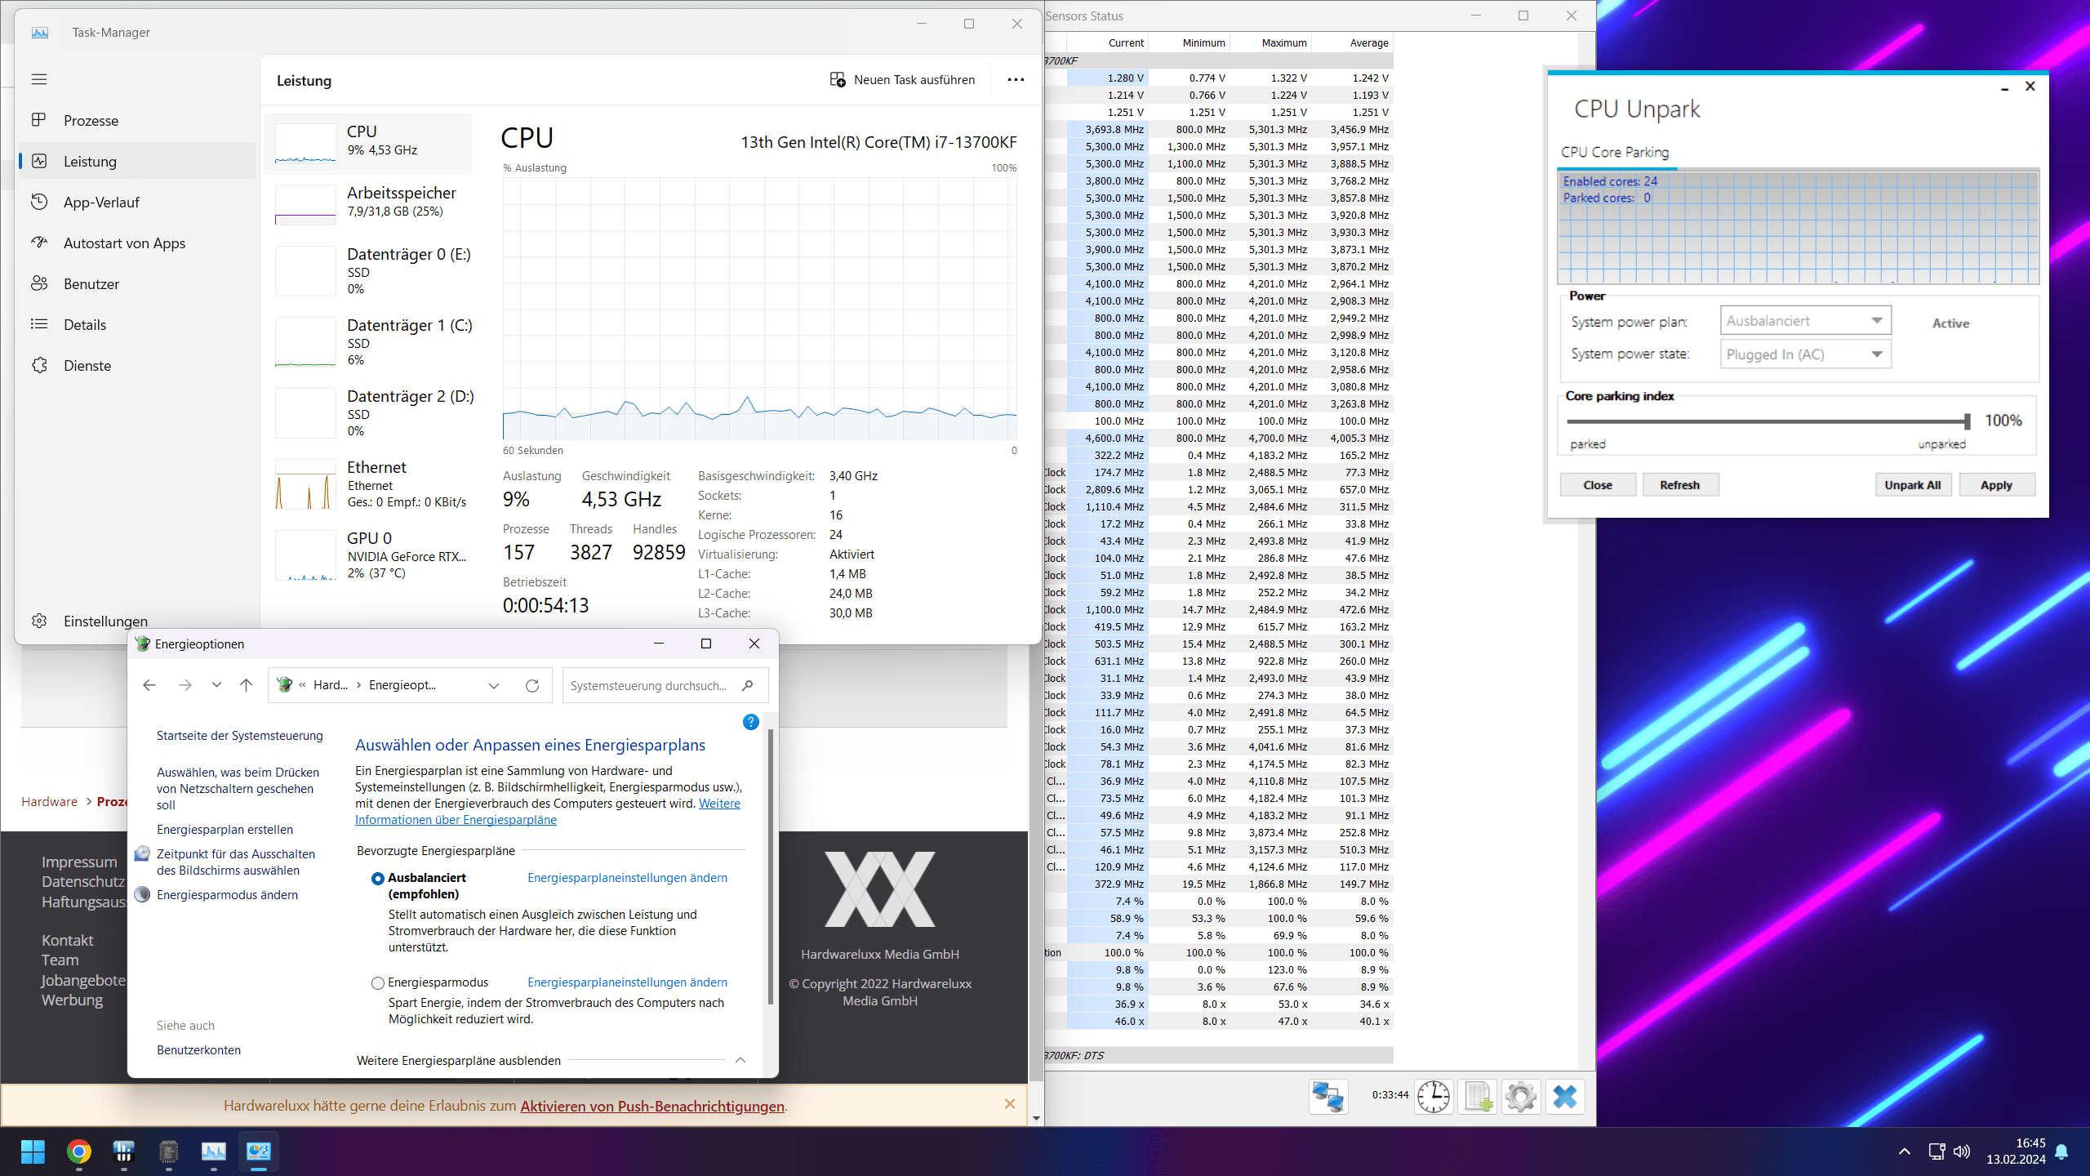The height and width of the screenshot is (1176, 2090).
Task: Click the CPU Core Parking tab
Action: coord(1615,152)
